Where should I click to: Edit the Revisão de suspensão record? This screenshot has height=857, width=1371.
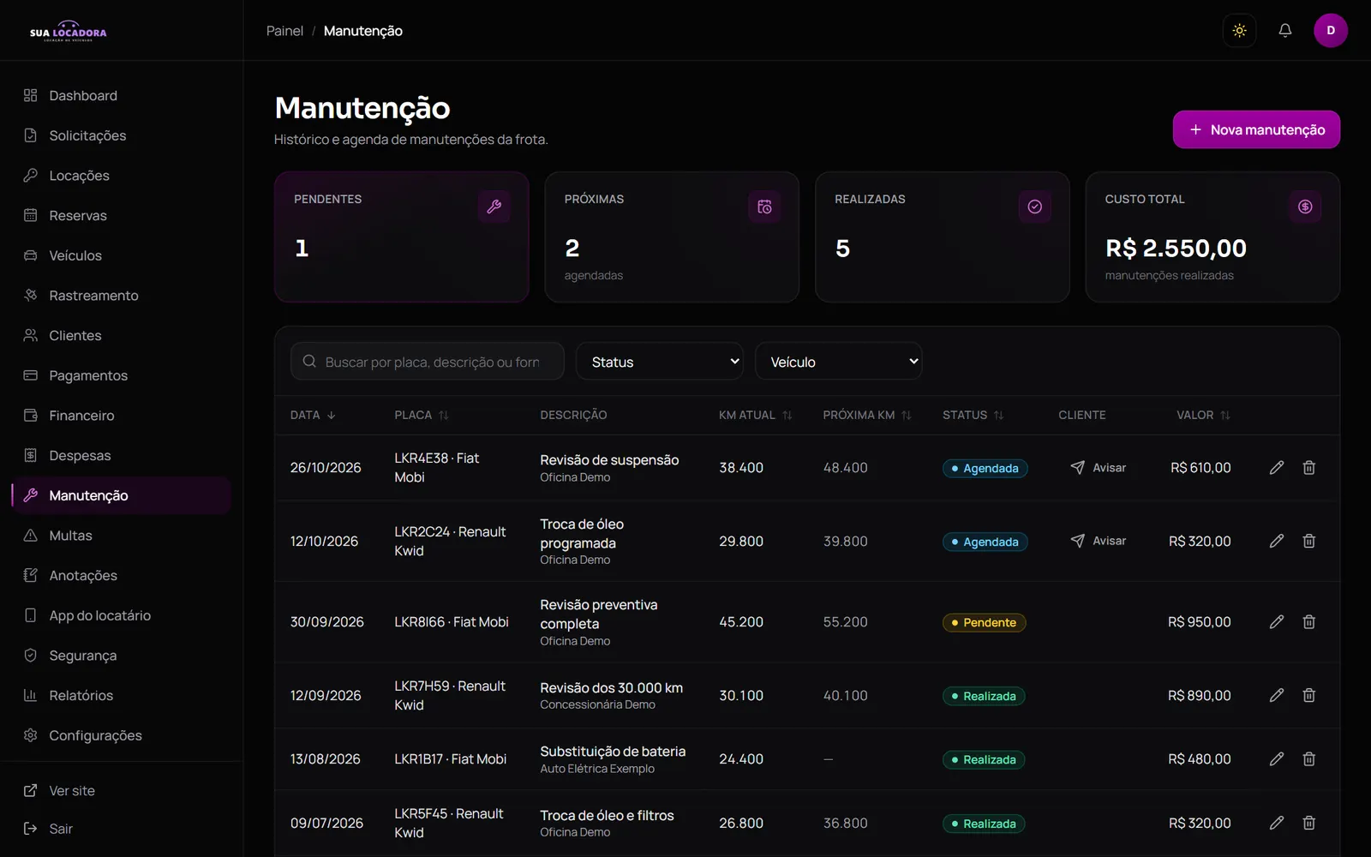[1276, 468]
